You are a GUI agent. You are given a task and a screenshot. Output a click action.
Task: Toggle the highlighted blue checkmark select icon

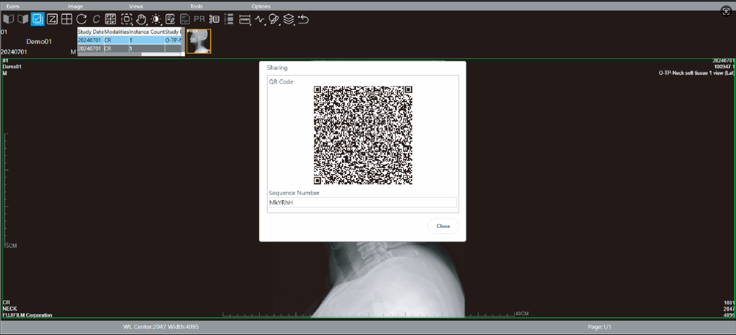(38, 19)
